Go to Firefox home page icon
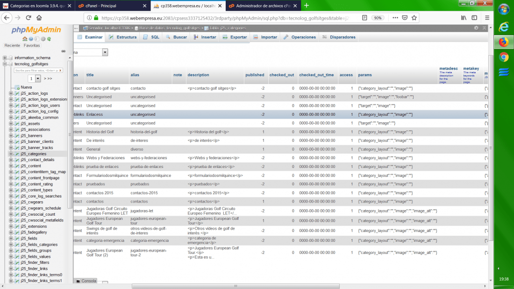The width and height of the screenshot is (514, 289). click(x=39, y=18)
